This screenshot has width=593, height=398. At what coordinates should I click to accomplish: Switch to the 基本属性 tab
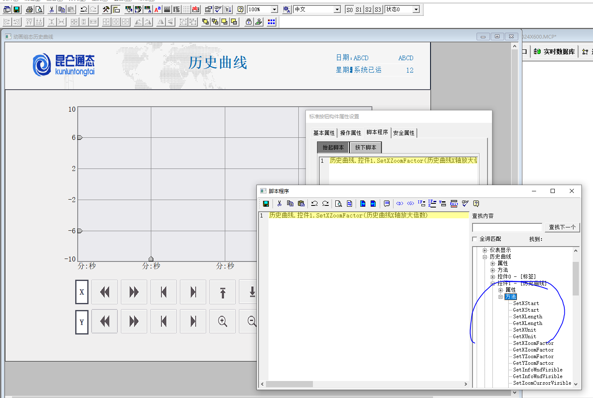point(324,133)
